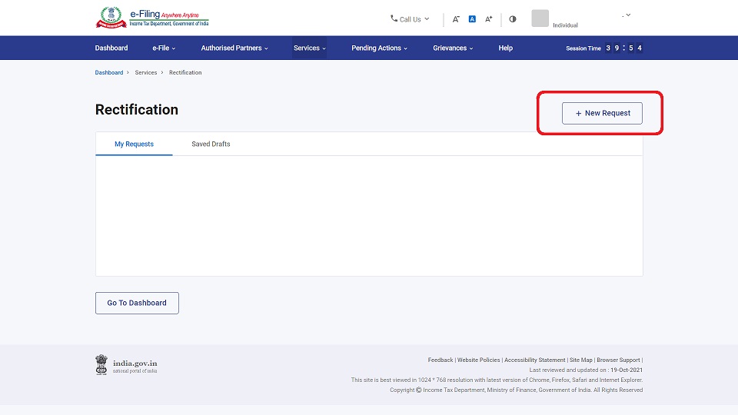Open the Authorised Partners menu

[234, 48]
